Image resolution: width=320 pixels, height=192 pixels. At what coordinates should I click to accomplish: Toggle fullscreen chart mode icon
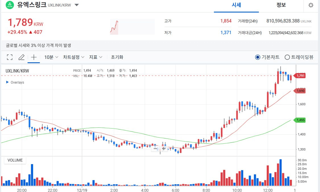tap(10, 57)
